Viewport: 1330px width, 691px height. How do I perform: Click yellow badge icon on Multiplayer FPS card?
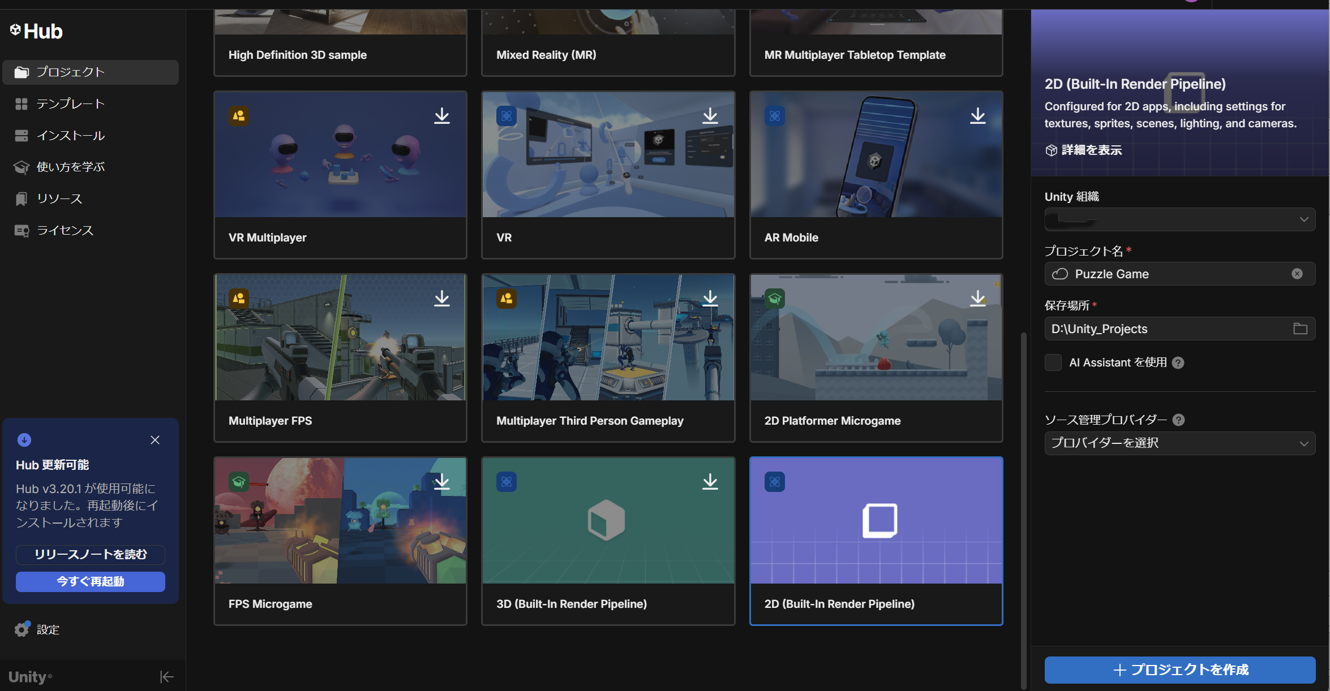click(x=239, y=299)
